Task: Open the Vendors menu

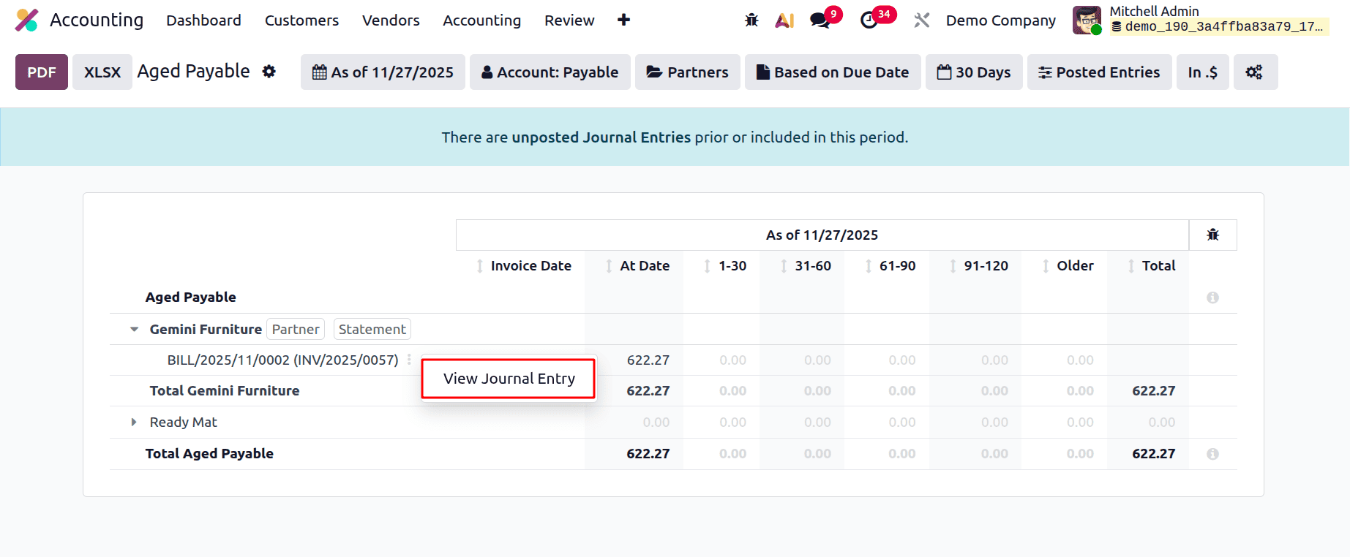Action: [391, 20]
